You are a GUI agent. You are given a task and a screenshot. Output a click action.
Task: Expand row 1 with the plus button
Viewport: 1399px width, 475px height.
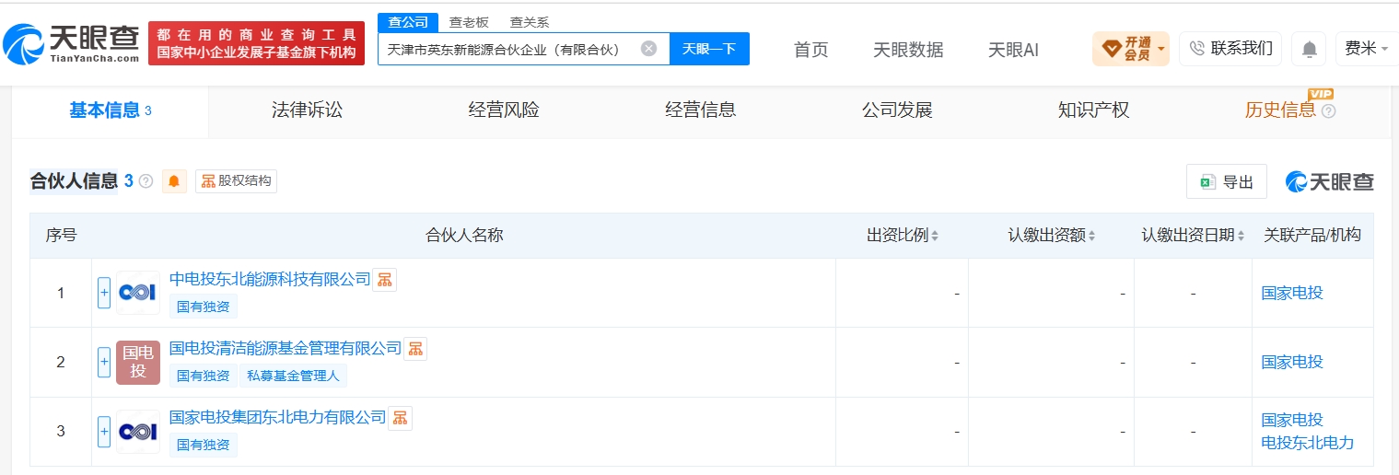pos(104,293)
